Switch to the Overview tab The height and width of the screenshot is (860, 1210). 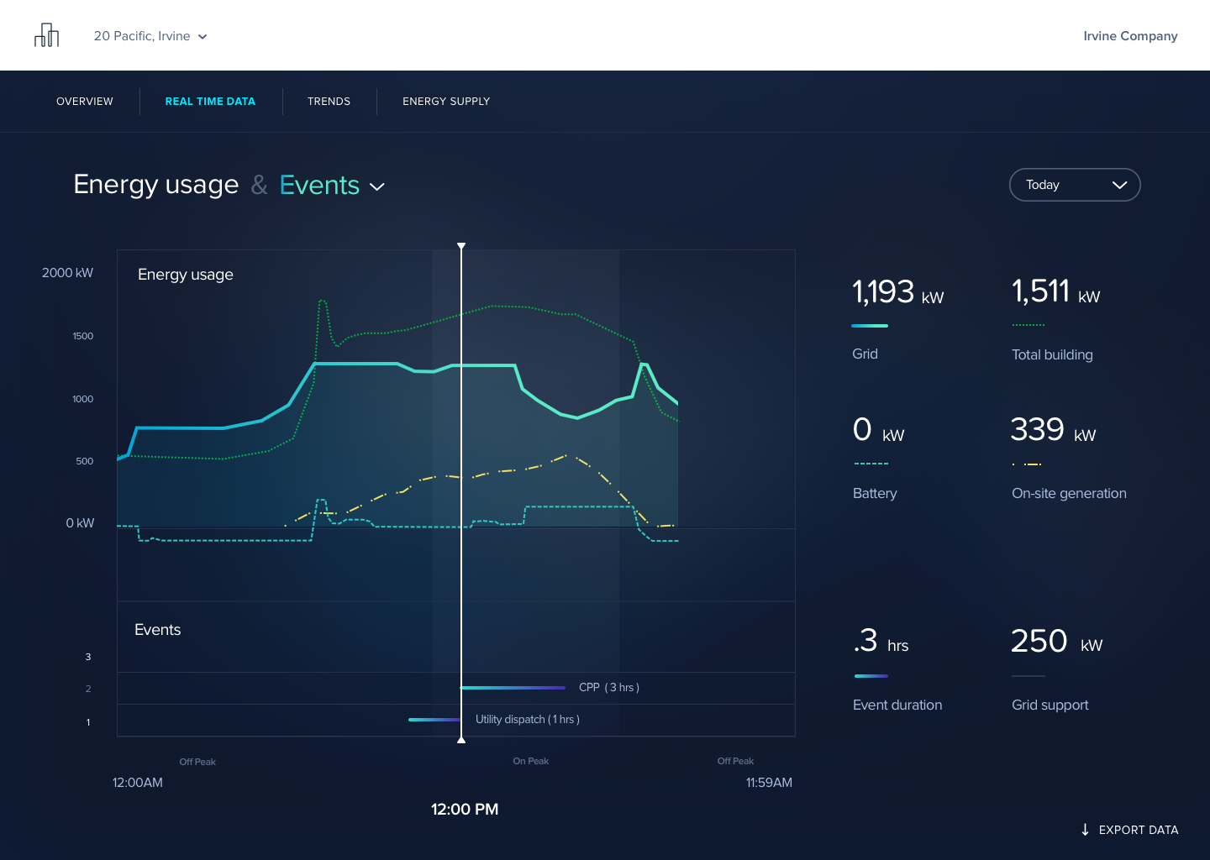click(85, 102)
